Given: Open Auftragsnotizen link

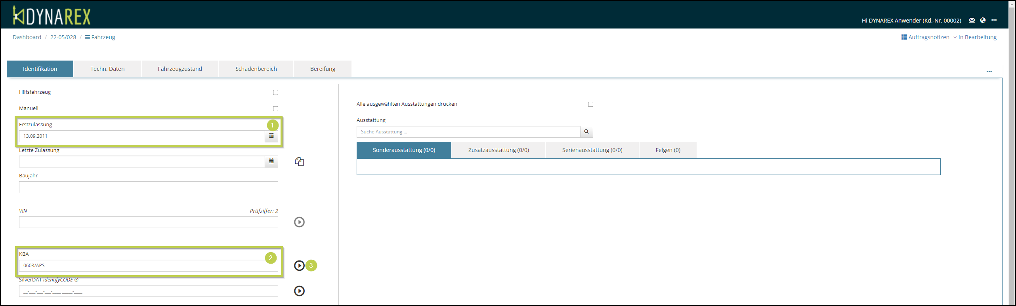Looking at the screenshot, I should point(925,37).
